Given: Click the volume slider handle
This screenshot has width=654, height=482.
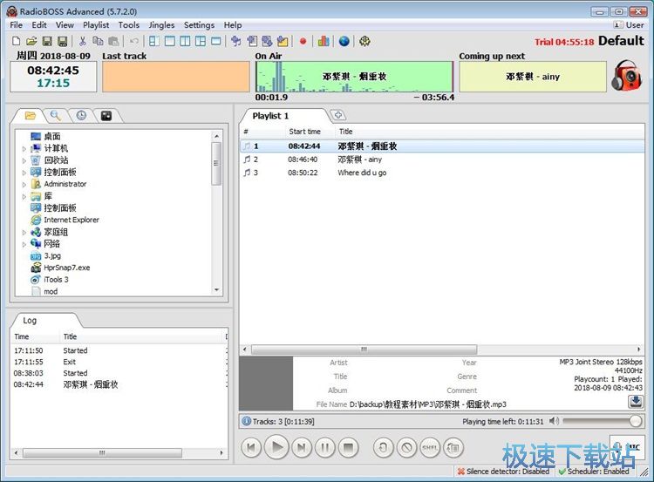Looking at the screenshot, I should pyautogui.click(x=635, y=421).
